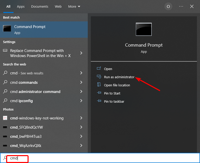200x163 pixels.
Task: Open photo cmd-windows-key-not-working
Action: pyautogui.click(x=44, y=118)
